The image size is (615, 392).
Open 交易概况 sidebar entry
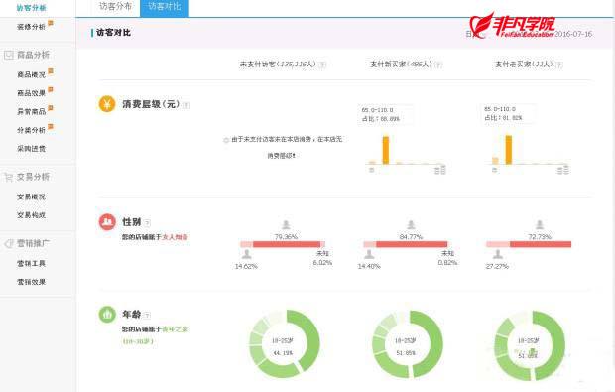pos(31,196)
